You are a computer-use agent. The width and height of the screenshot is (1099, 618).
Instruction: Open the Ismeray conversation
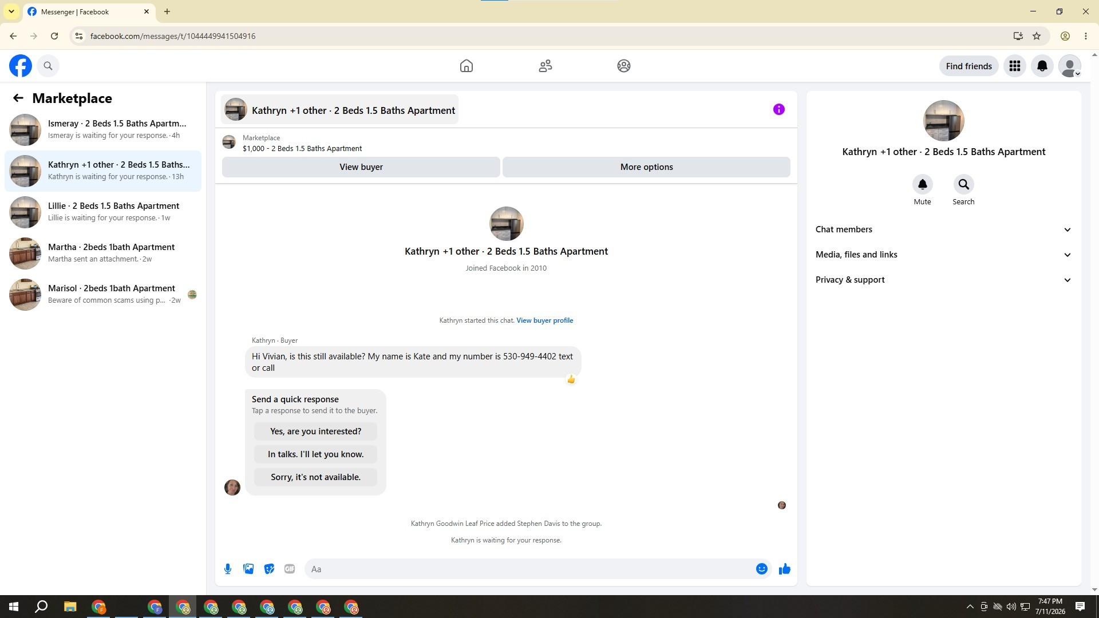[x=103, y=129]
